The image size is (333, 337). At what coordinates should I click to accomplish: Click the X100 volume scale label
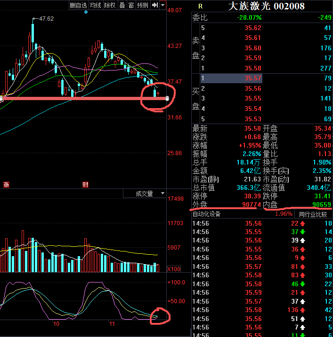pos(174,269)
